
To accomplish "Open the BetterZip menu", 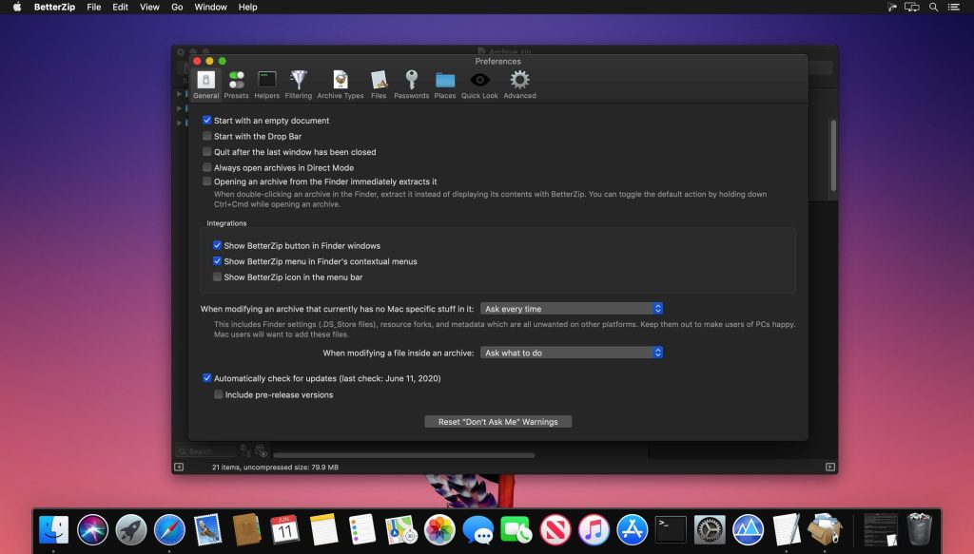I will pos(52,7).
